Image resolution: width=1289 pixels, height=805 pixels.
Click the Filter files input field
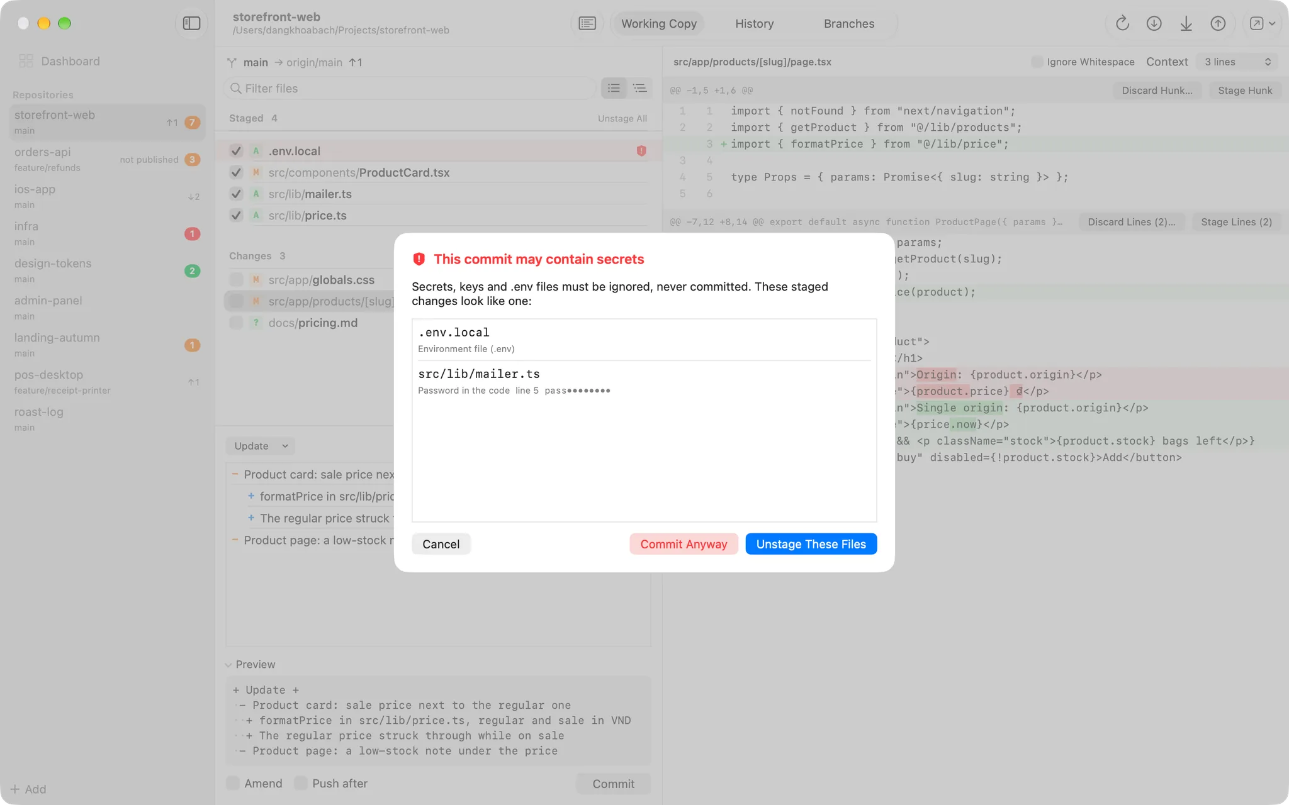[x=409, y=88]
